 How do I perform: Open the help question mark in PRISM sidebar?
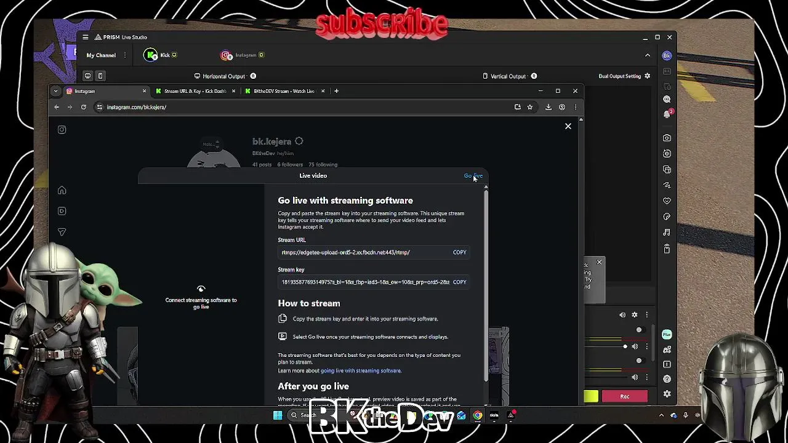tap(667, 379)
